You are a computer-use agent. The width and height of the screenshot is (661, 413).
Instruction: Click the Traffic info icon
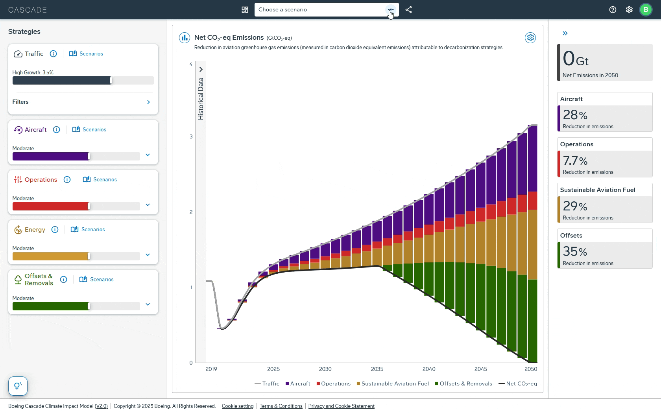click(54, 54)
